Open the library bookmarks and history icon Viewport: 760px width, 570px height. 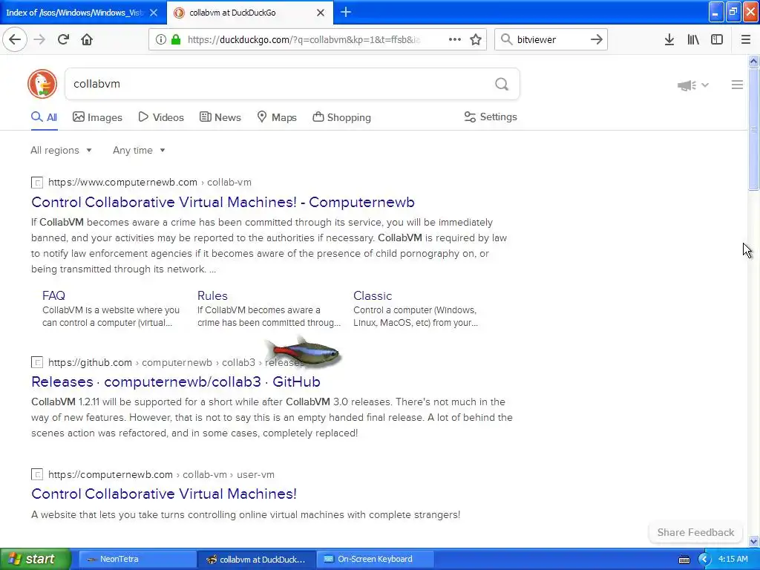coord(693,39)
